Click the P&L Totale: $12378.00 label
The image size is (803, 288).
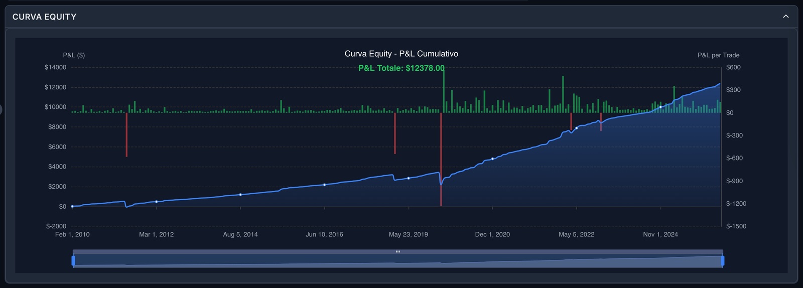coord(401,68)
